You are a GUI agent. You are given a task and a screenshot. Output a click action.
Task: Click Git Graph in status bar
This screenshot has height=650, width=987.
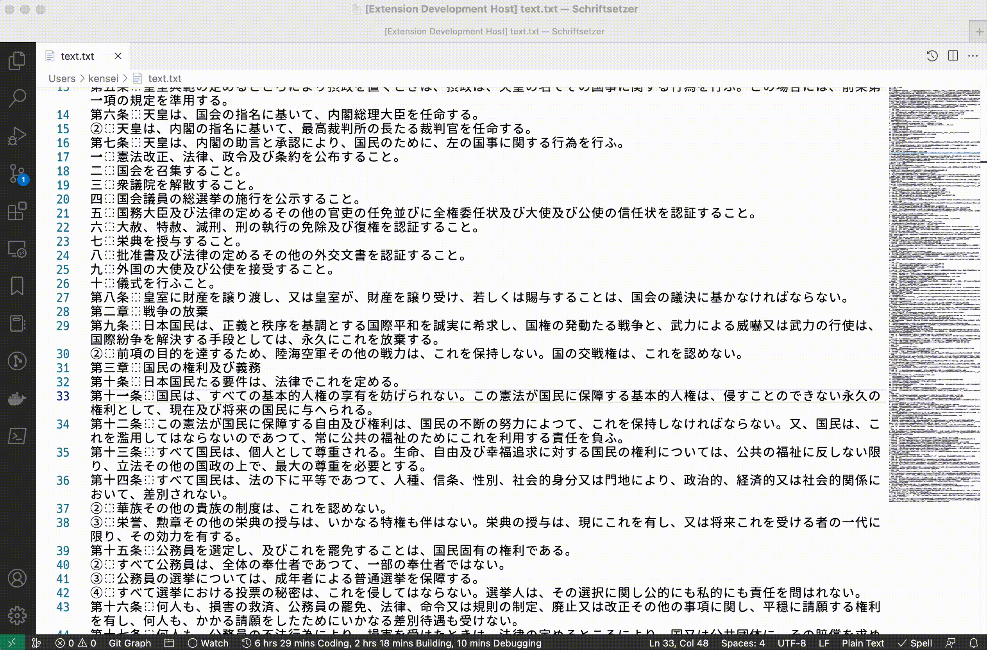(x=130, y=643)
